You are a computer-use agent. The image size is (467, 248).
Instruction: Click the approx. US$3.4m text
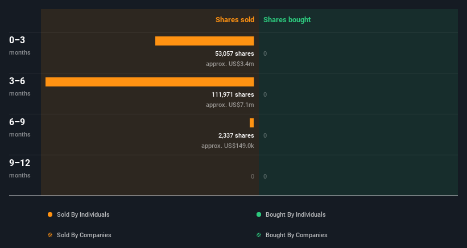point(230,64)
